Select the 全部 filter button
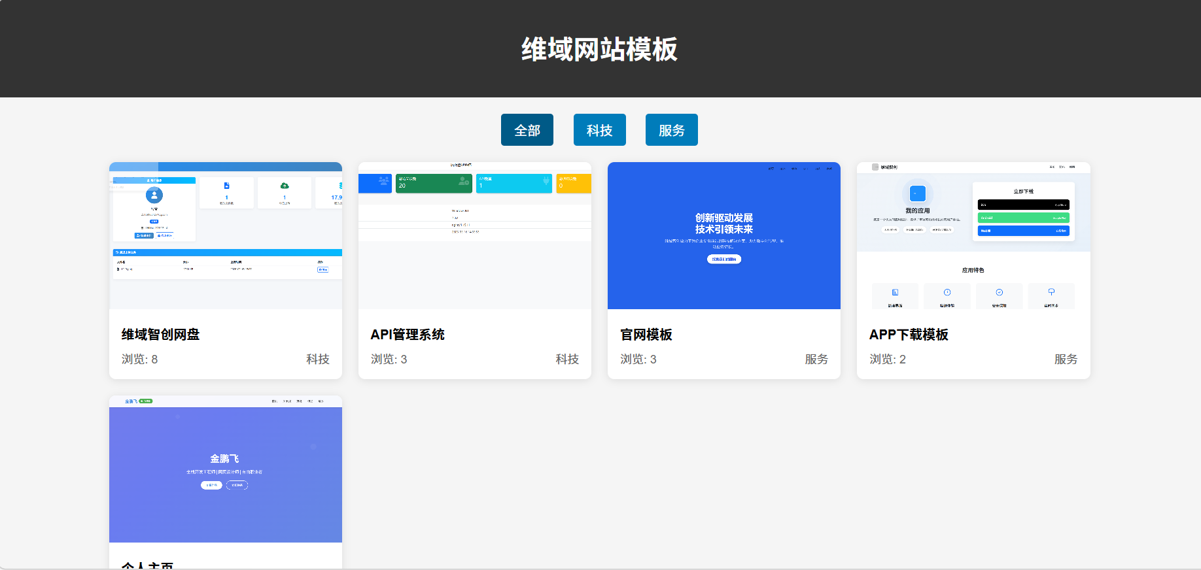This screenshot has height=570, width=1201. pos(527,130)
